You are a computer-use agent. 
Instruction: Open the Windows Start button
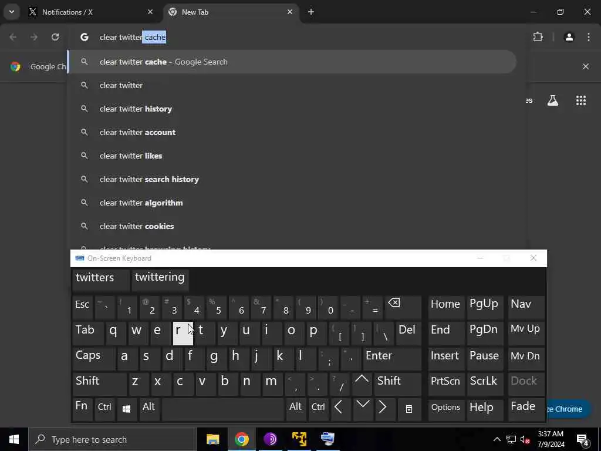click(14, 439)
